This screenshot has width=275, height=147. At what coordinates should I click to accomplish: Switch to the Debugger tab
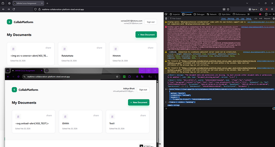[x=199, y=14]
